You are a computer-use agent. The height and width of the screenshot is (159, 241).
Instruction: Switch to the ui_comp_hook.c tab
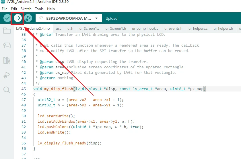145,29
